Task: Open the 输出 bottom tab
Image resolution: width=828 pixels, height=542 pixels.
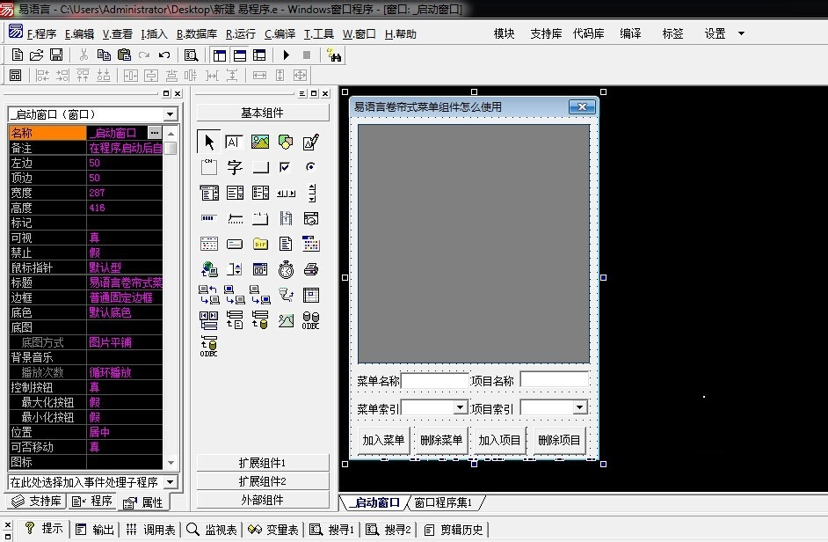Action: (95, 530)
